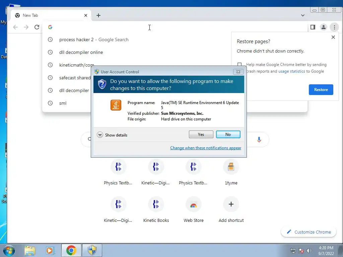The width and height of the screenshot is (343, 257).
Task: Click the Java coffee cup program icon
Action: [116, 105]
